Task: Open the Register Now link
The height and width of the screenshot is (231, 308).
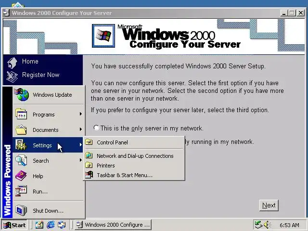Action: [40, 75]
